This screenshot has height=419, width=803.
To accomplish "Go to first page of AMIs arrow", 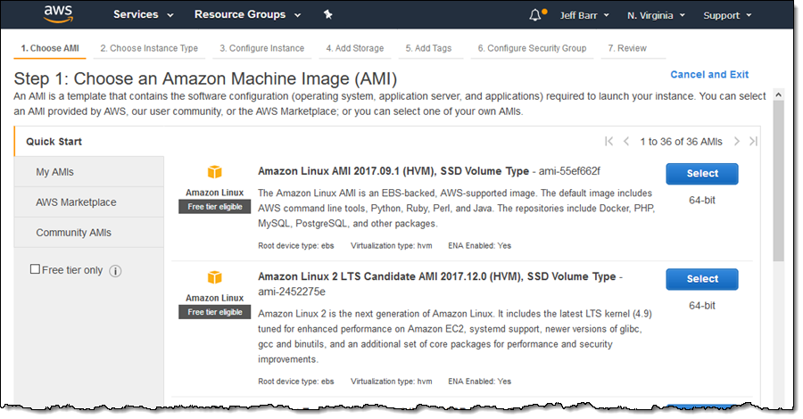I will (x=608, y=141).
